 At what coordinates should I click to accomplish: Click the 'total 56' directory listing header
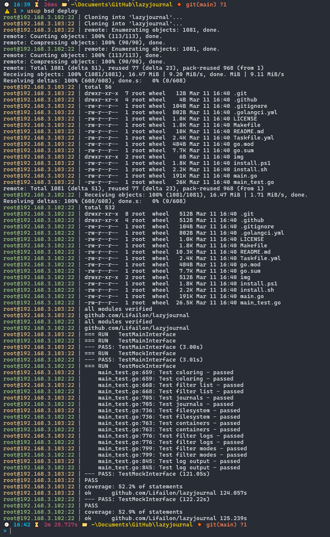[x=98, y=87]
